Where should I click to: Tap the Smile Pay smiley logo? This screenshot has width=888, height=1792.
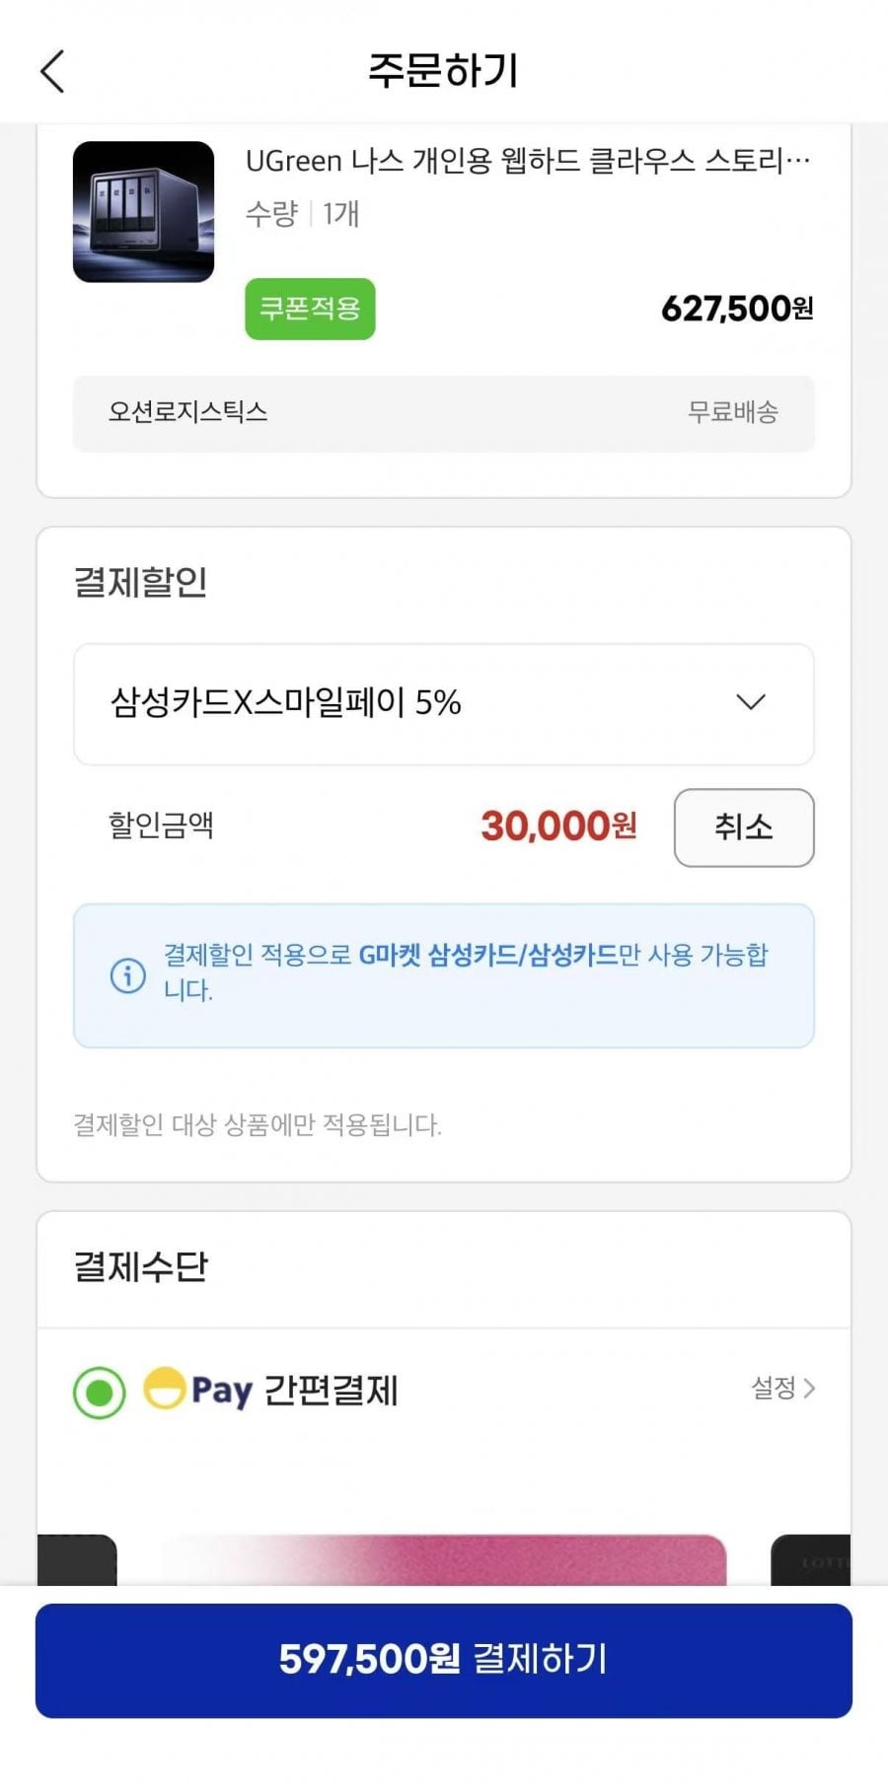(x=165, y=1389)
